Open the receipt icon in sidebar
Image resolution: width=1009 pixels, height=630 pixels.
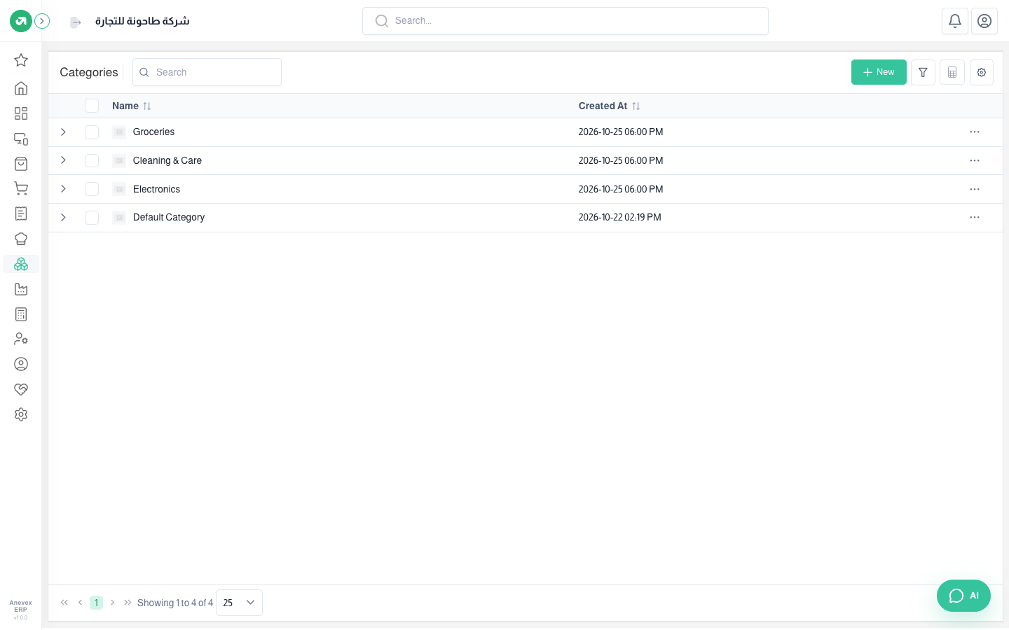tap(21, 213)
